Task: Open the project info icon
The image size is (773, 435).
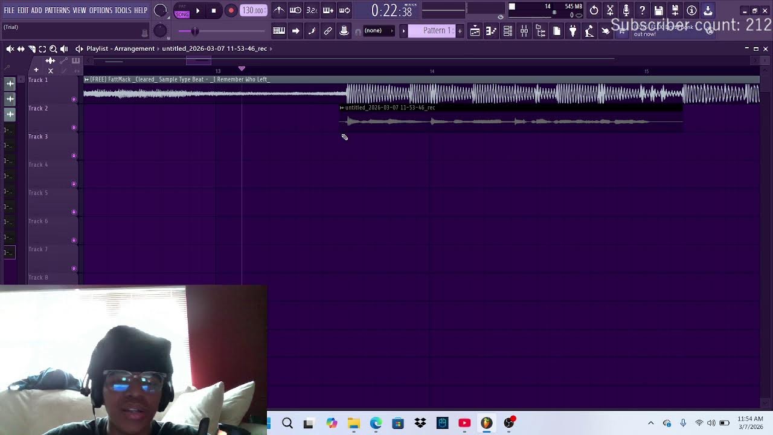Action: click(691, 10)
